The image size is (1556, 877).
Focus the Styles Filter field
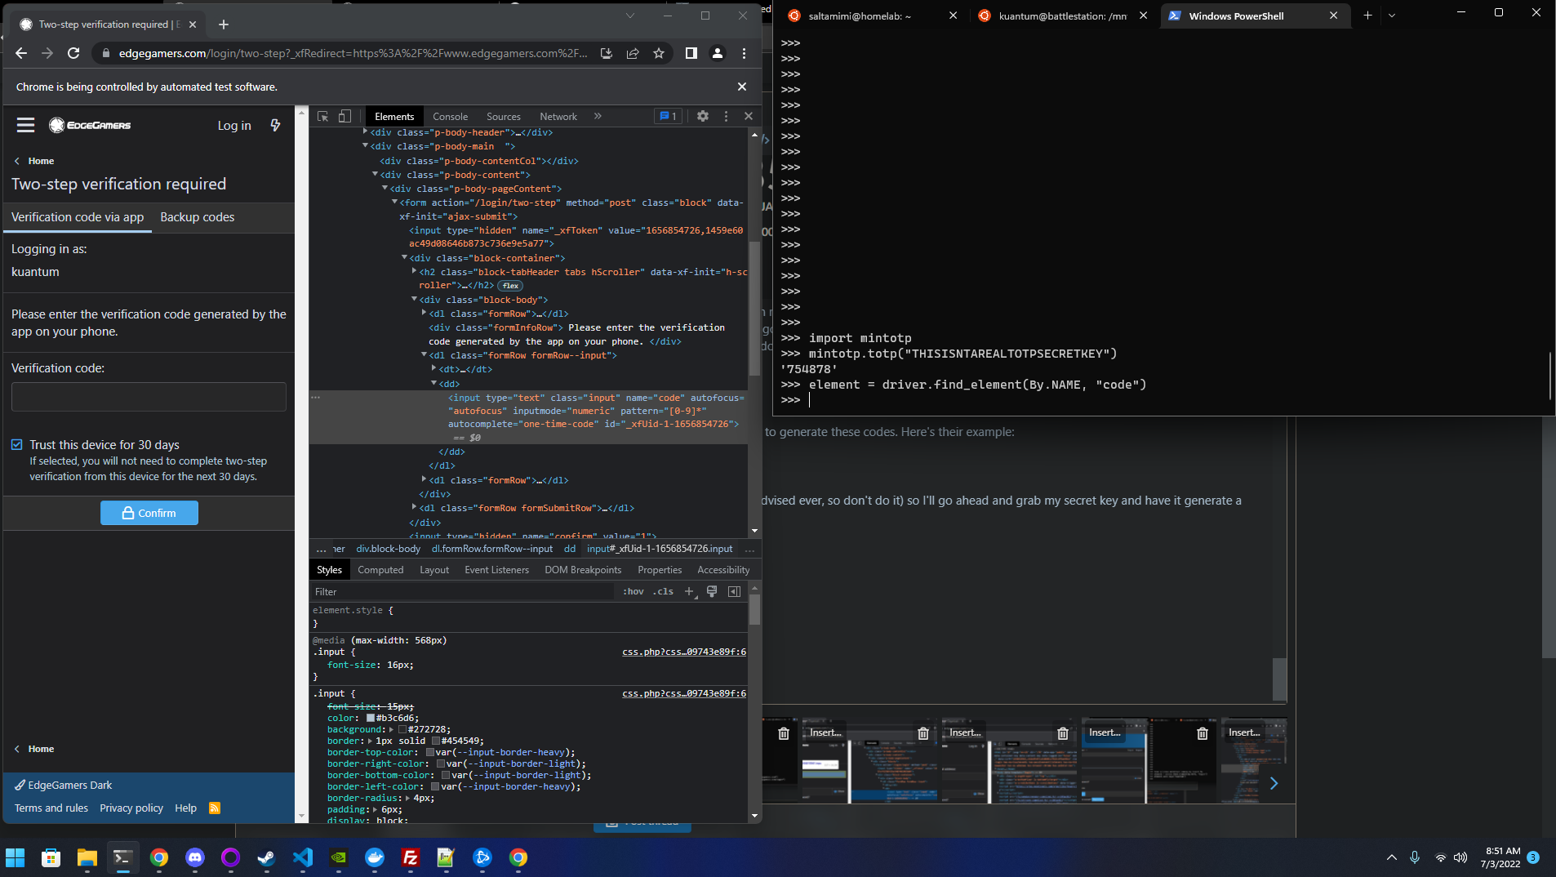pos(464,592)
